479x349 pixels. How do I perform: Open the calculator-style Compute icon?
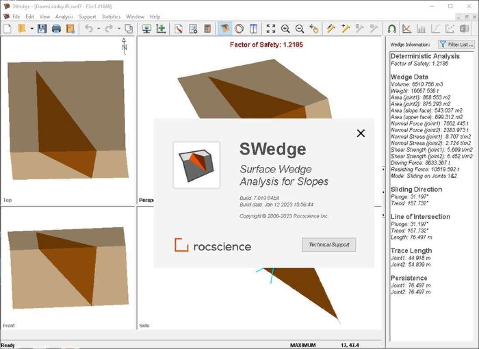(207, 29)
